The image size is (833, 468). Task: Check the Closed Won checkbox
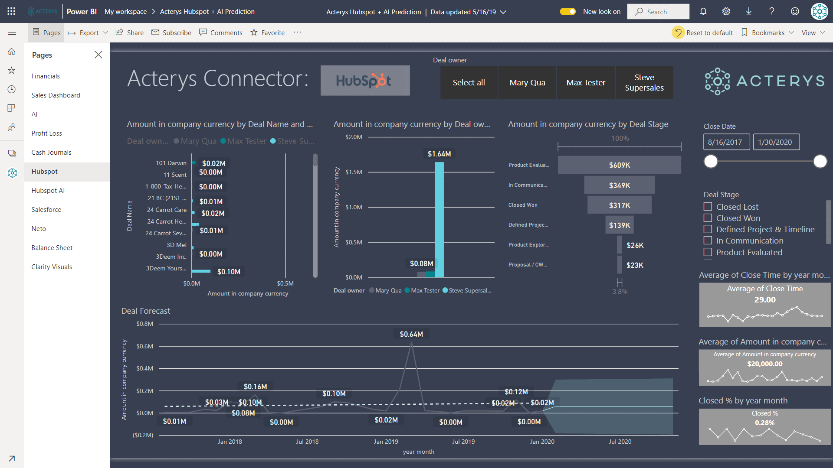708,218
